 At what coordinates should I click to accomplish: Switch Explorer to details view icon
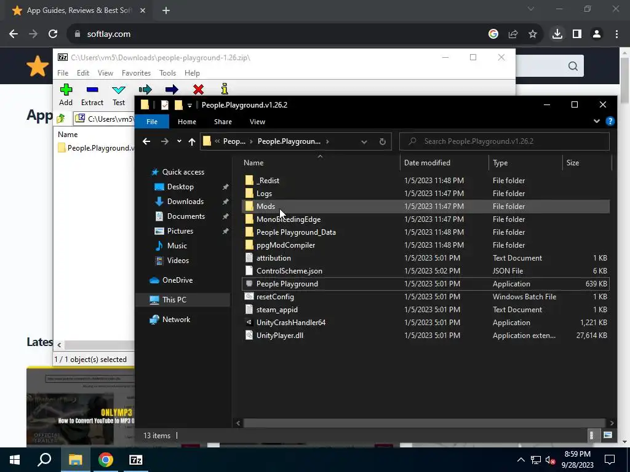pyautogui.click(x=591, y=435)
